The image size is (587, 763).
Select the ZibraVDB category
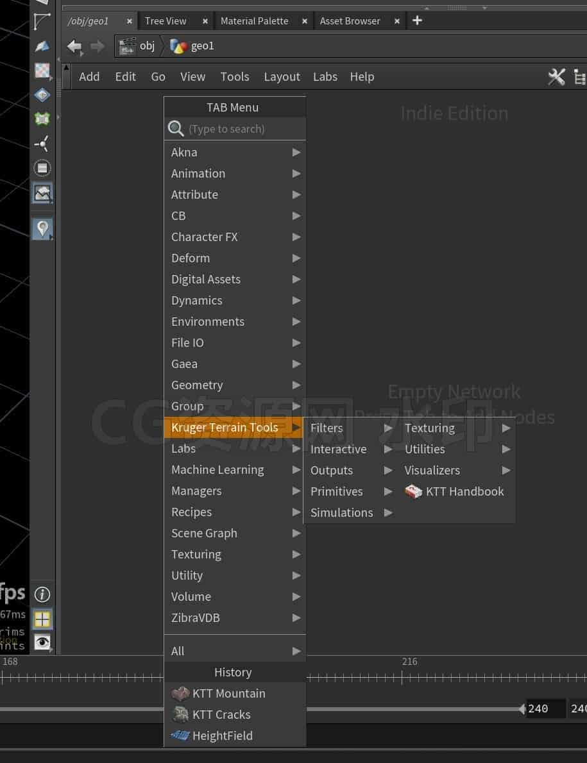coord(235,618)
